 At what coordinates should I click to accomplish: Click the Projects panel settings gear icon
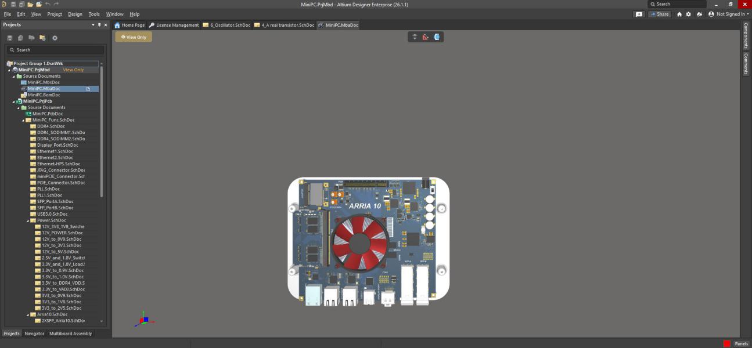[55, 38]
